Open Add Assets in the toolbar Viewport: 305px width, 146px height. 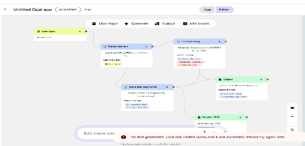coord(196,24)
